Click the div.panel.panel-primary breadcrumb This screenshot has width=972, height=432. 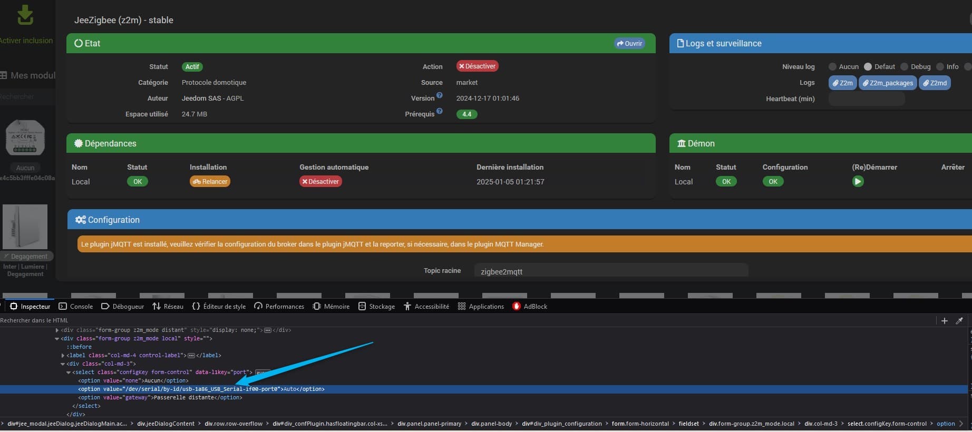430,424
